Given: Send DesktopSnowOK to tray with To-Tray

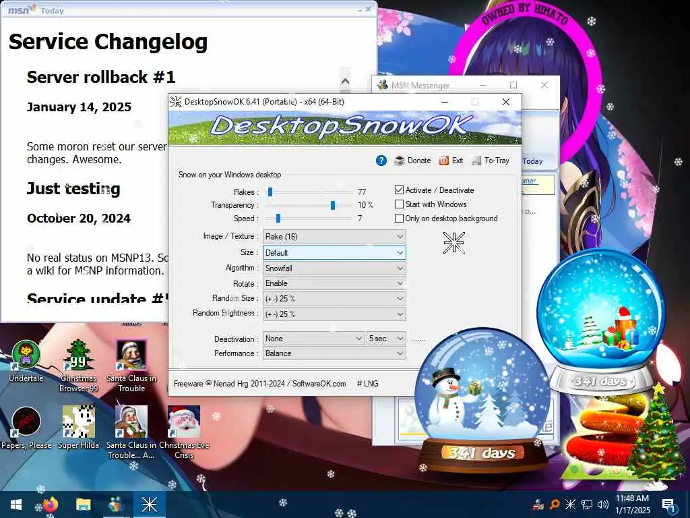Looking at the screenshot, I should pyautogui.click(x=491, y=161).
